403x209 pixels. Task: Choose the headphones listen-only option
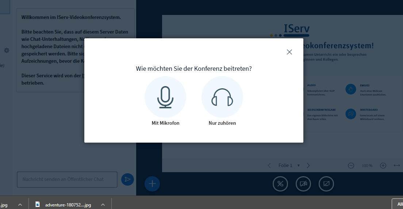222,97
